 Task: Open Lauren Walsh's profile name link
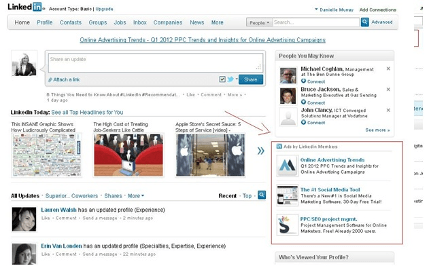click(x=59, y=210)
